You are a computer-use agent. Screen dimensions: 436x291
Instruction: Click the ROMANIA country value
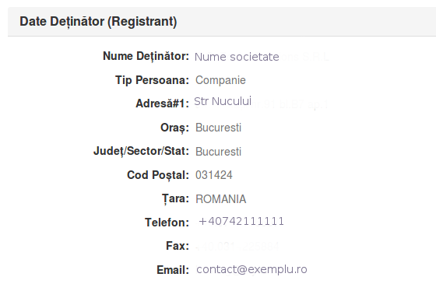(x=221, y=199)
